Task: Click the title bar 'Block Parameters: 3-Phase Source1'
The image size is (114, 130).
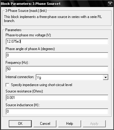Action: [x=31, y=4]
